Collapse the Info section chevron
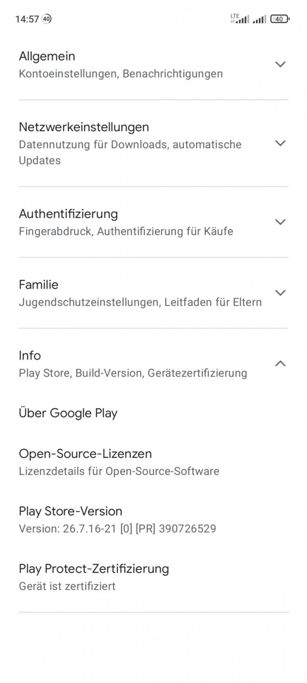Screen dimensions: 307x683 280,363
